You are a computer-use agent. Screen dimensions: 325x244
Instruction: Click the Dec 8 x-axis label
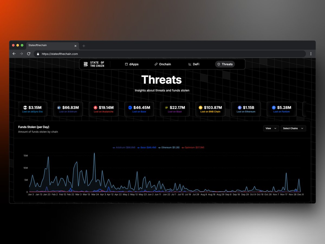pyautogui.click(x=301, y=194)
